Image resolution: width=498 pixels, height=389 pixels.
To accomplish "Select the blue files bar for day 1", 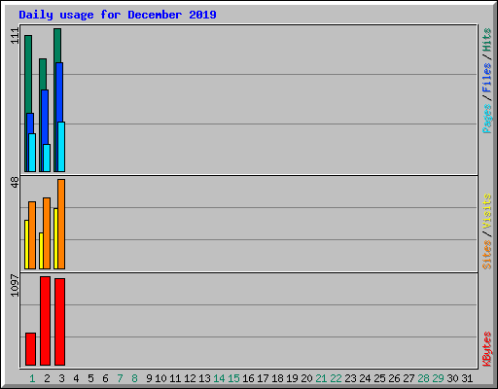I will pyautogui.click(x=30, y=124).
